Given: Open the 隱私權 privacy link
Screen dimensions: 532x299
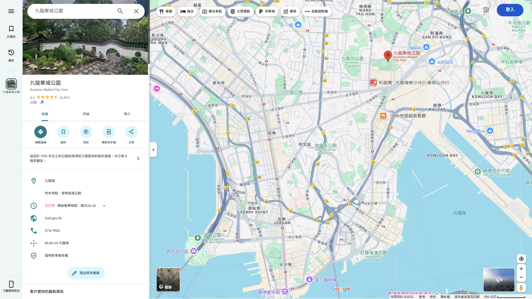Looking at the screenshot, I should click(445, 297).
